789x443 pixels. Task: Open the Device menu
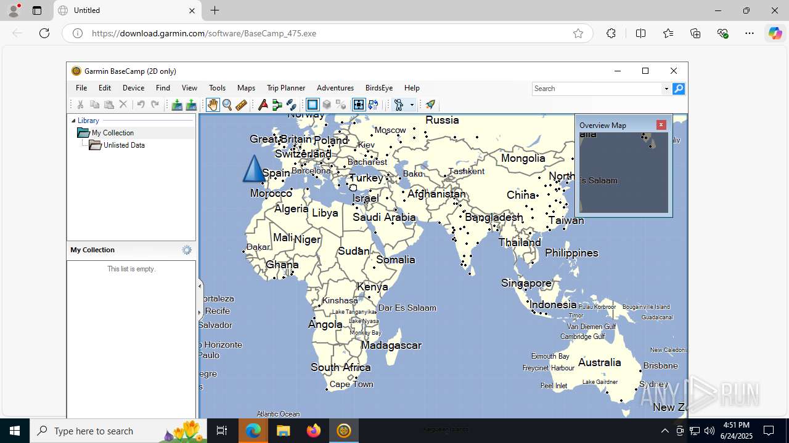[x=133, y=88]
